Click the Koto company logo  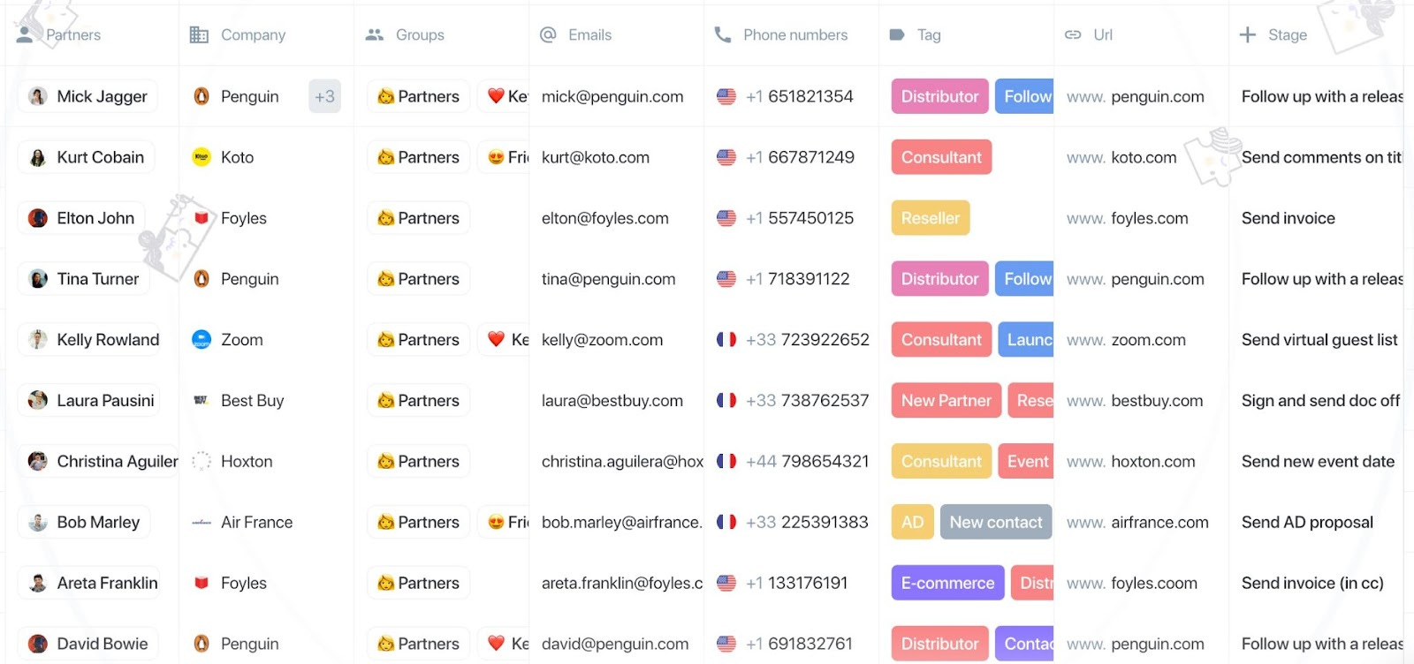pos(201,157)
